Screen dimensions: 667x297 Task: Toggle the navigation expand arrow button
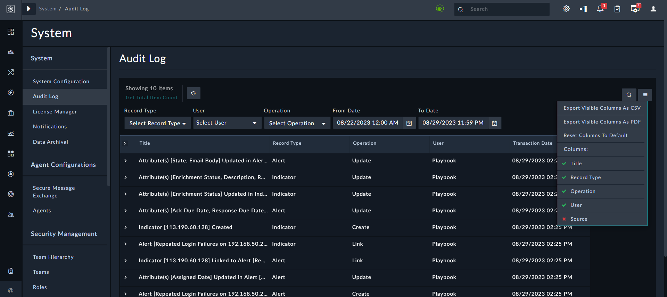click(x=29, y=9)
